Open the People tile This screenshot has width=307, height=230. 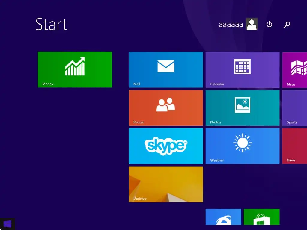(166, 108)
